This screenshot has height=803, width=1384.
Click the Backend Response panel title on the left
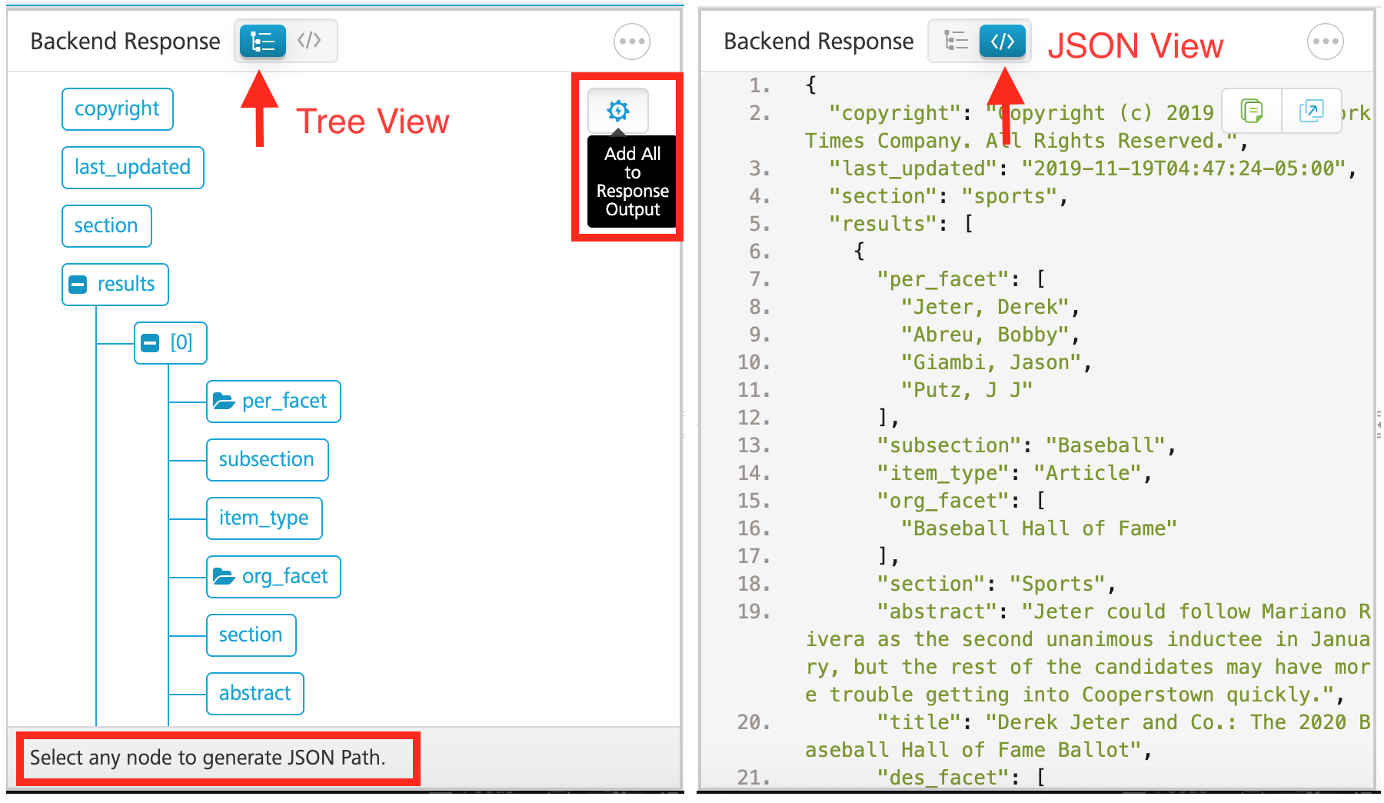pyautogui.click(x=125, y=42)
